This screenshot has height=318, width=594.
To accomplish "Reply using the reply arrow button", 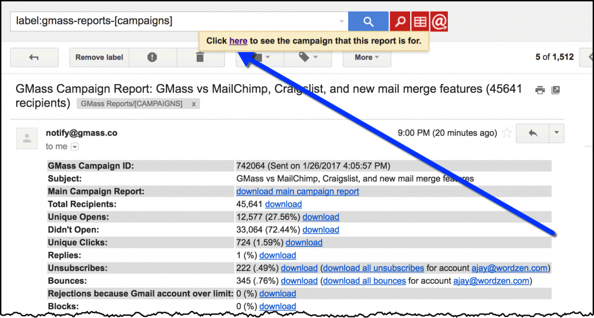I will coord(533,133).
